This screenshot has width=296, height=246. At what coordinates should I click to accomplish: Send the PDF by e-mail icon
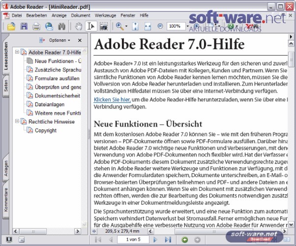pos(49,26)
